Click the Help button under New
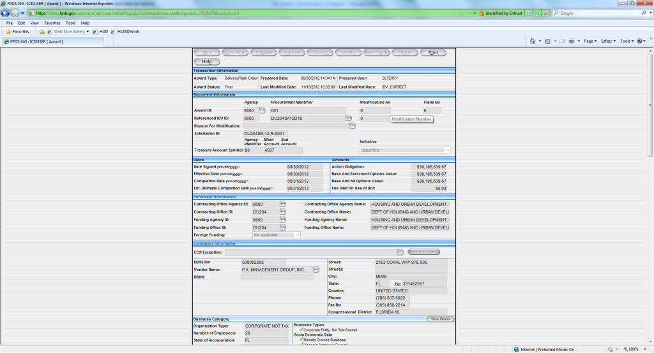 [207, 62]
